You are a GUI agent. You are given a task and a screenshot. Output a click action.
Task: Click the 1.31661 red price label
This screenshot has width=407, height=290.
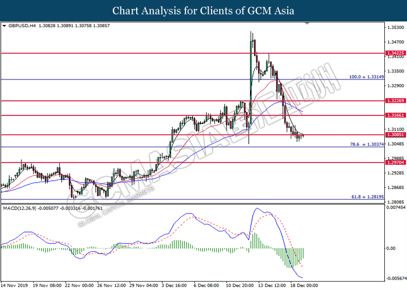395,115
